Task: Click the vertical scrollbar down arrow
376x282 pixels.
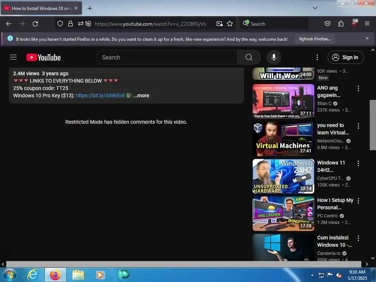Action: [373, 258]
